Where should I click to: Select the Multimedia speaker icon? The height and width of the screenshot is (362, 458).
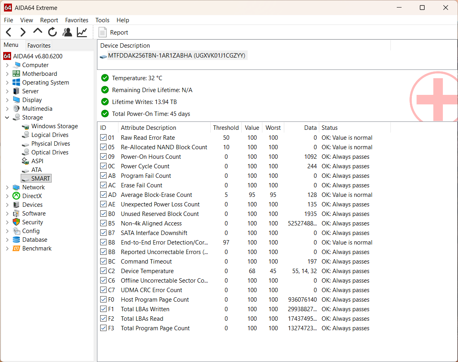[16, 109]
